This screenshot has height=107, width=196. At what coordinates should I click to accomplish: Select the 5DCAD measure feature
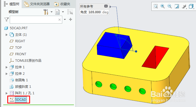21,100
